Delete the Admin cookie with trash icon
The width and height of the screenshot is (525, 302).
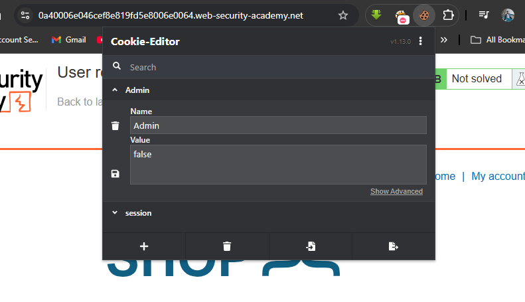(115, 125)
